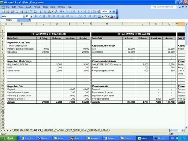Click the Cut scissors icon

tap(41, 12)
